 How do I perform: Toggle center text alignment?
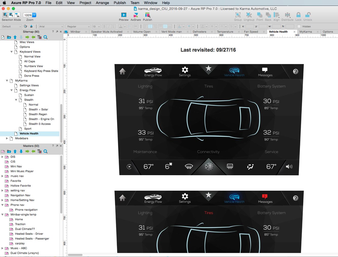(x=150, y=26)
